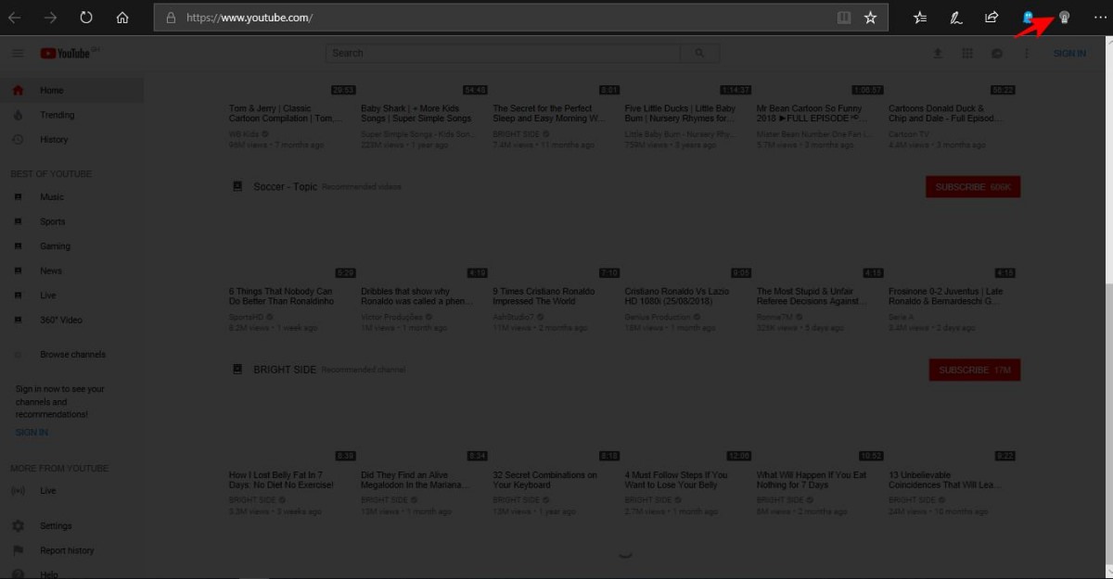Open Dribbles that show why Ronaldo video

click(x=416, y=296)
